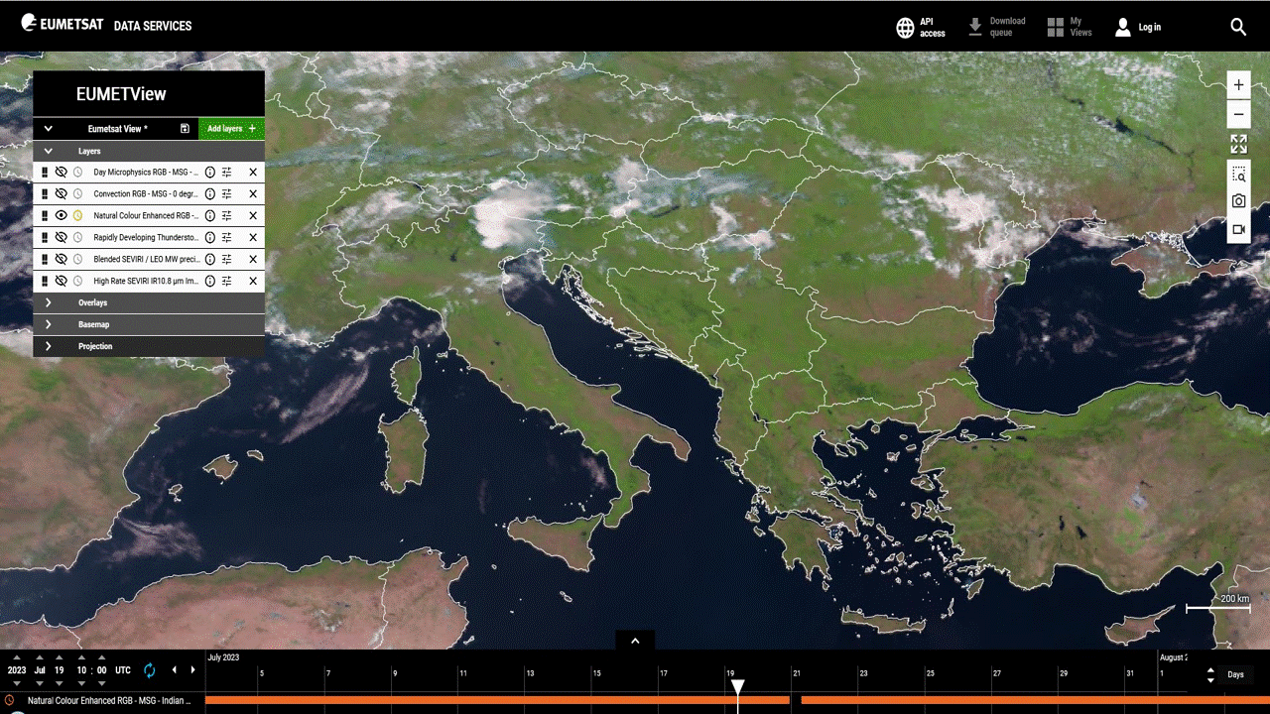This screenshot has height=714, width=1270.
Task: Open the EUMETSAT Data Services home logo
Action: point(106,25)
